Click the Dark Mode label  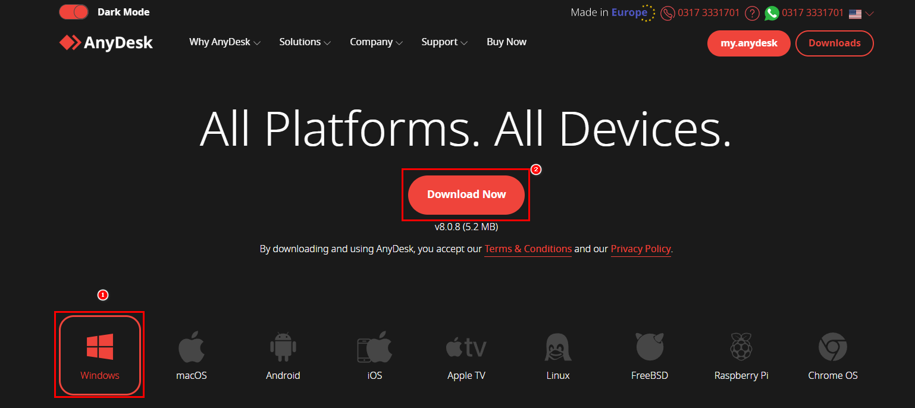(x=124, y=12)
